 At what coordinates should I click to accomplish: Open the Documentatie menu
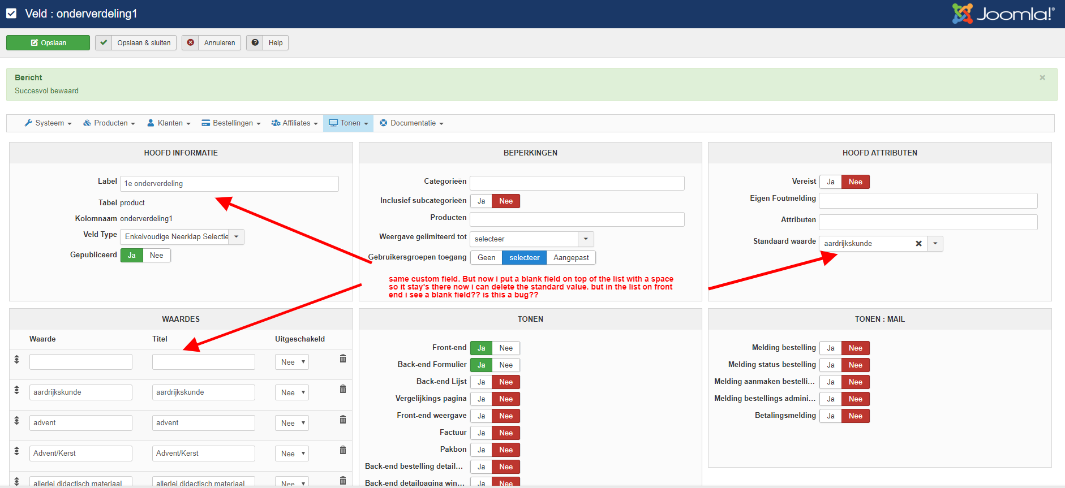[x=411, y=123]
